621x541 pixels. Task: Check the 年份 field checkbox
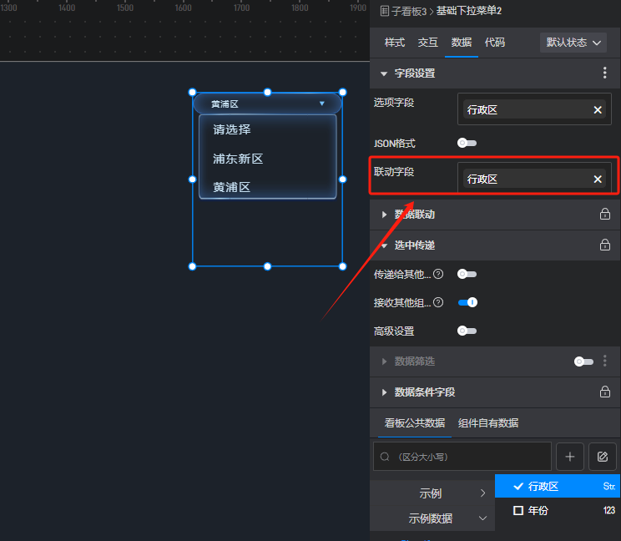pyautogui.click(x=518, y=510)
